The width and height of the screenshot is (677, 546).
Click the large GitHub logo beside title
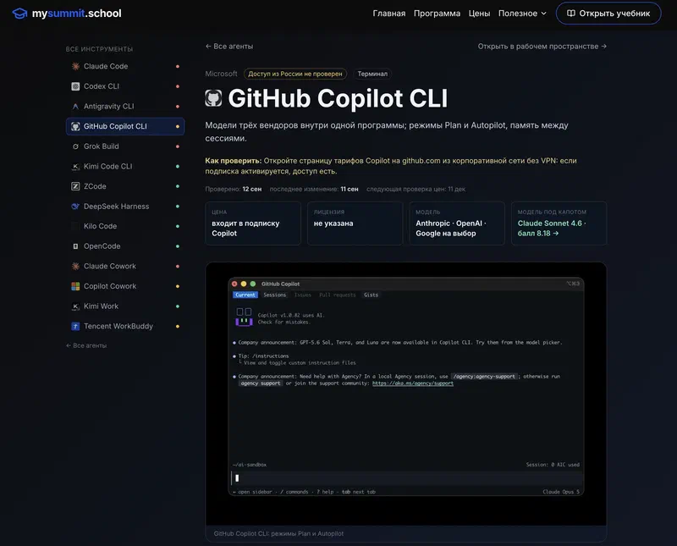point(213,98)
